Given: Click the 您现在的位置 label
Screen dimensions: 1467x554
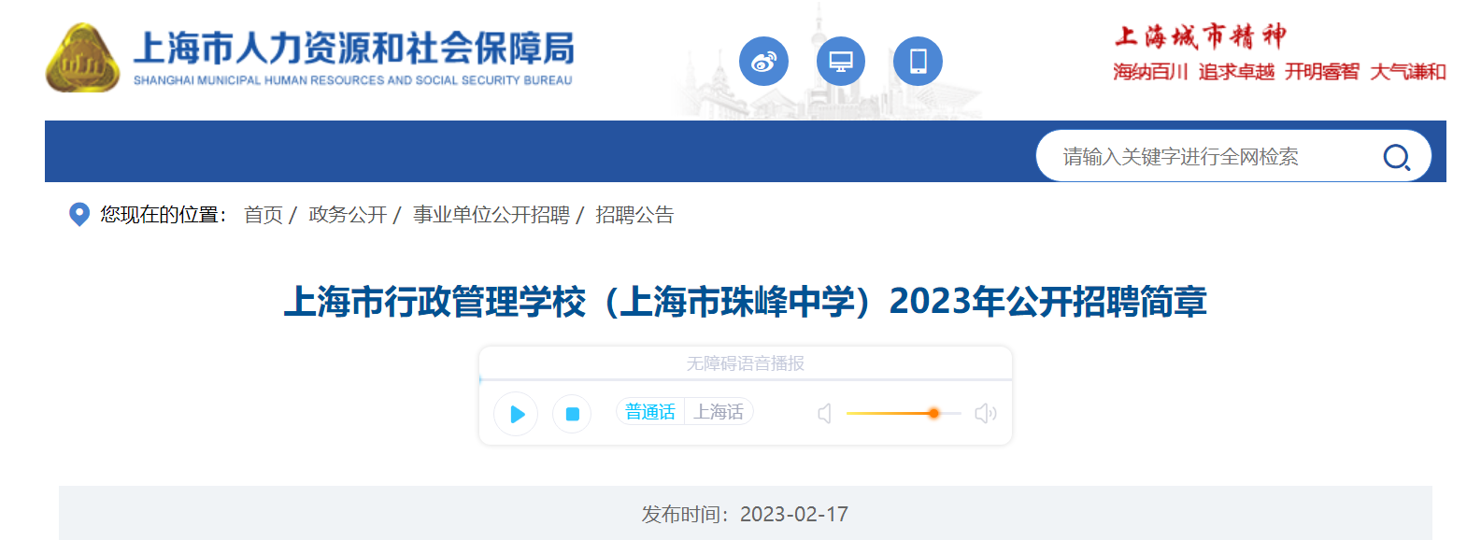Looking at the screenshot, I should pos(164,215).
